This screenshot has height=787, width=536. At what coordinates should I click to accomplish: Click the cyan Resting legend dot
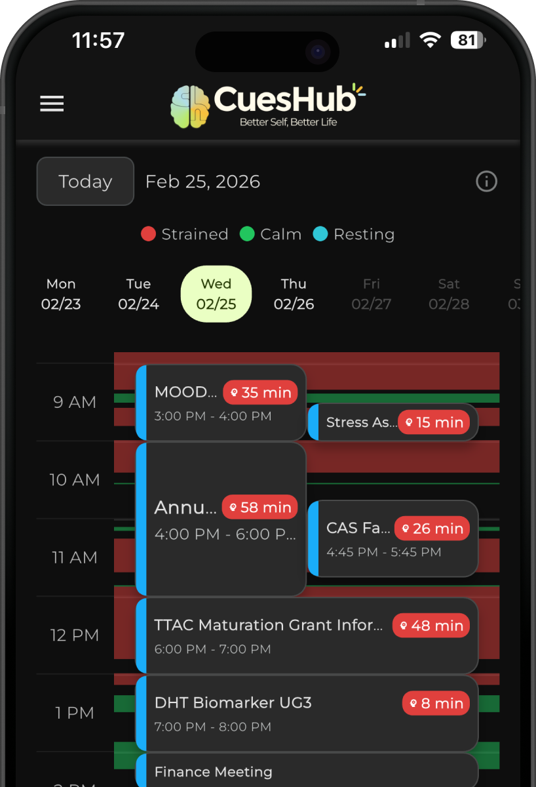(x=320, y=234)
